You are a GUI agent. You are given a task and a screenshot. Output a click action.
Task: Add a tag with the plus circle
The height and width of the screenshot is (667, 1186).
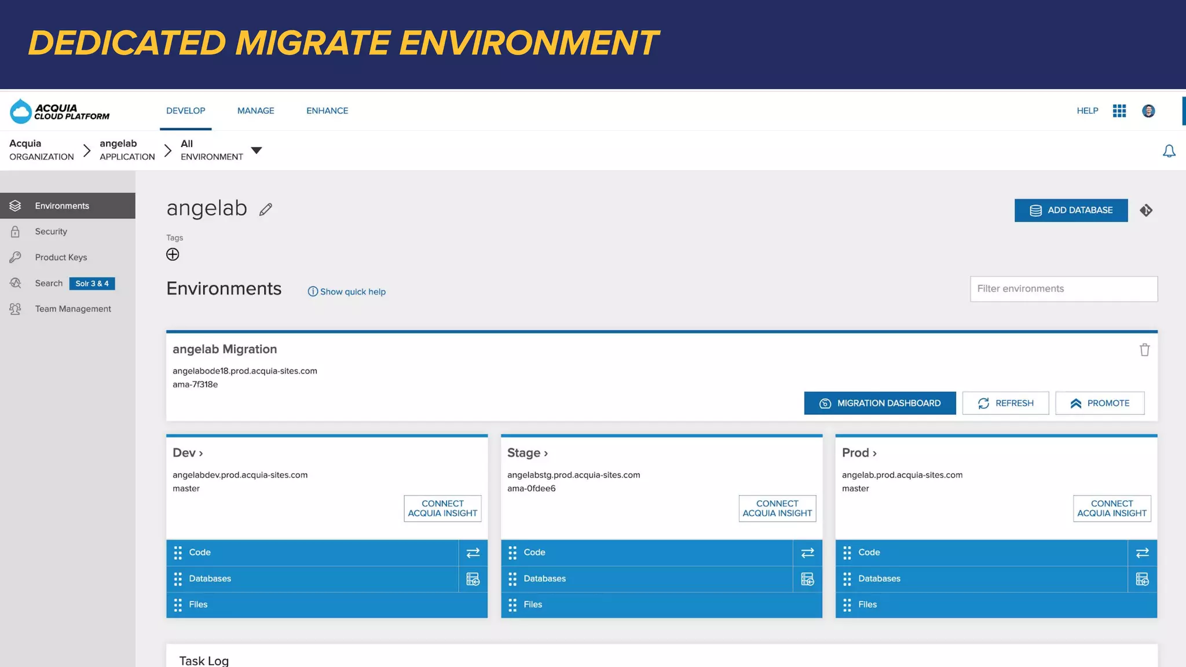[x=173, y=254]
